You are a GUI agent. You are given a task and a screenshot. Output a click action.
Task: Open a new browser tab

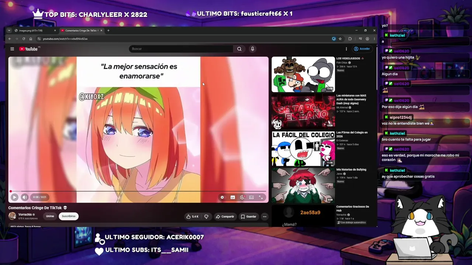[x=108, y=31]
